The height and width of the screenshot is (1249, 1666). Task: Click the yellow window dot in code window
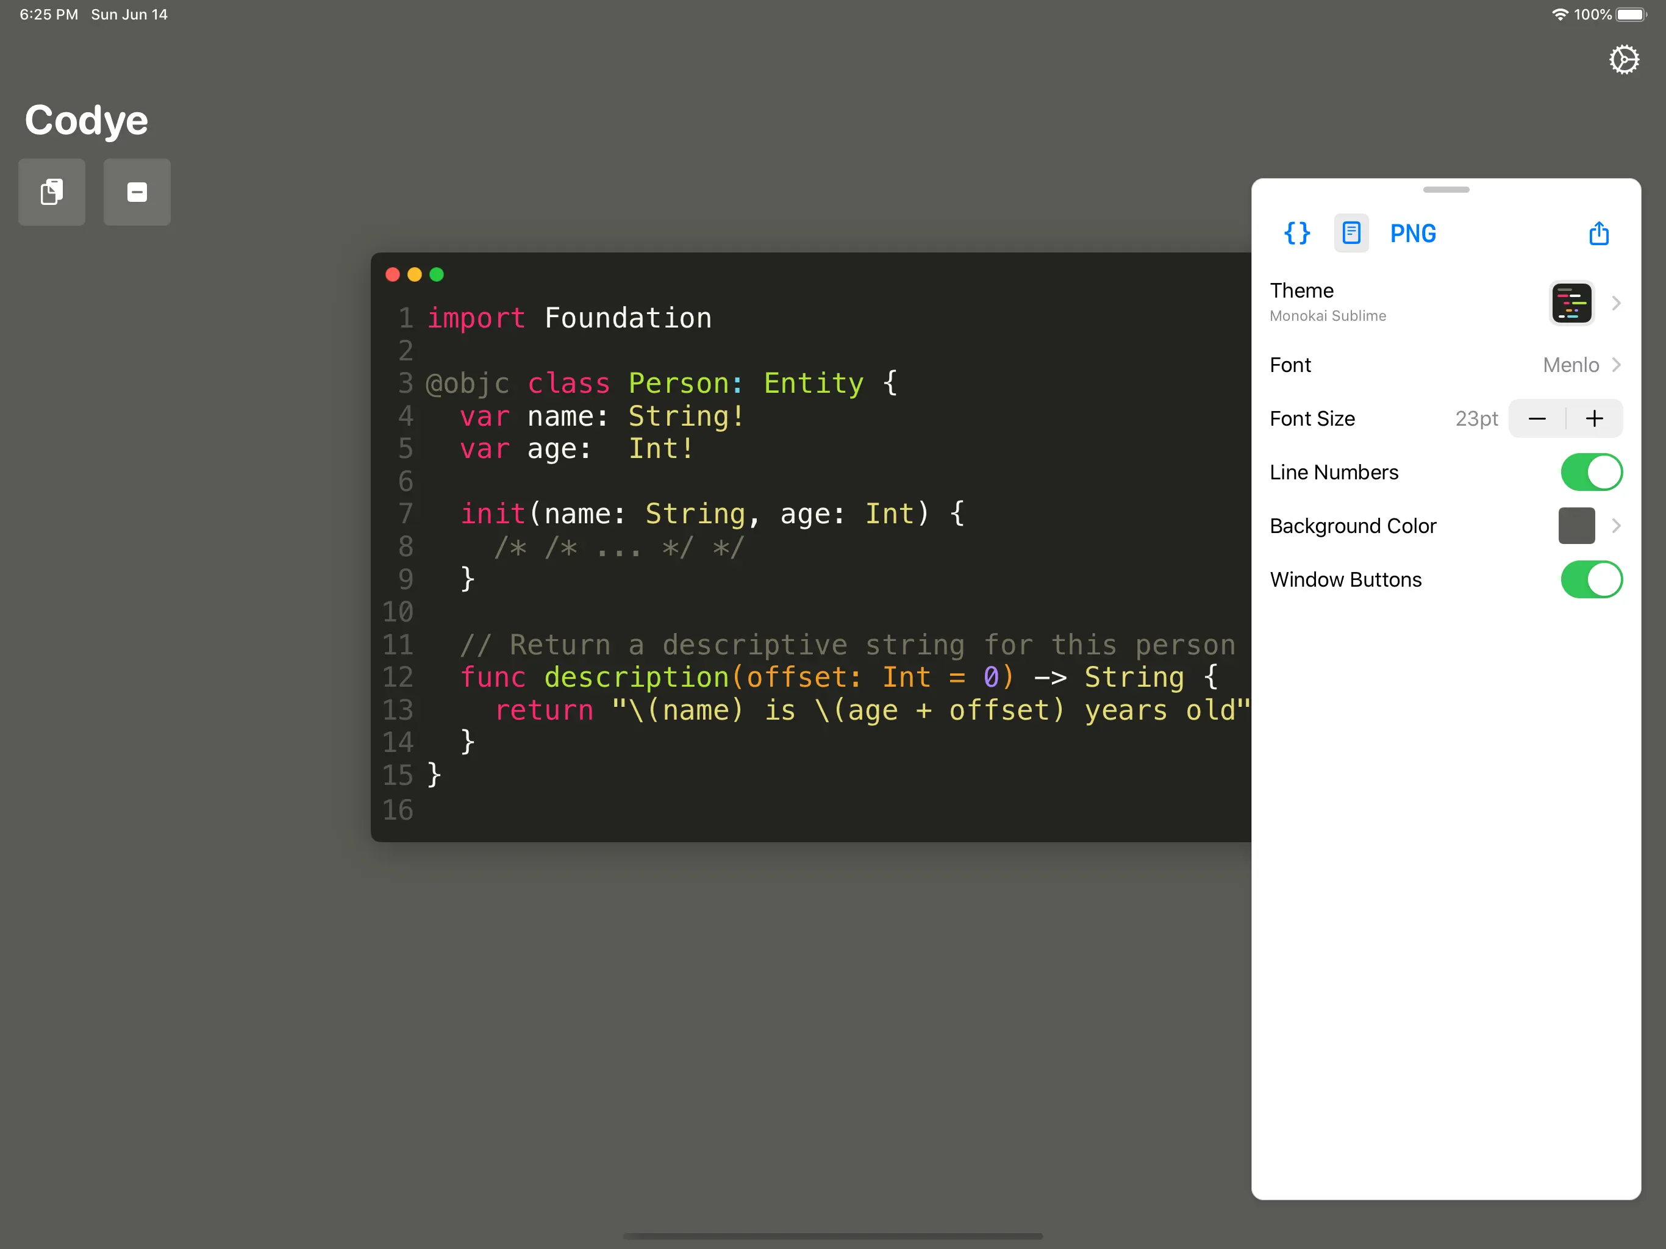coord(414,275)
